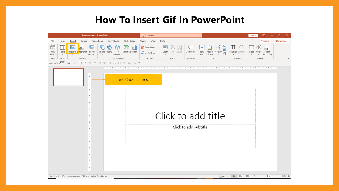The width and height of the screenshot is (339, 191).
Task: Insert Object small icon in Text group
Action: click(225, 54)
